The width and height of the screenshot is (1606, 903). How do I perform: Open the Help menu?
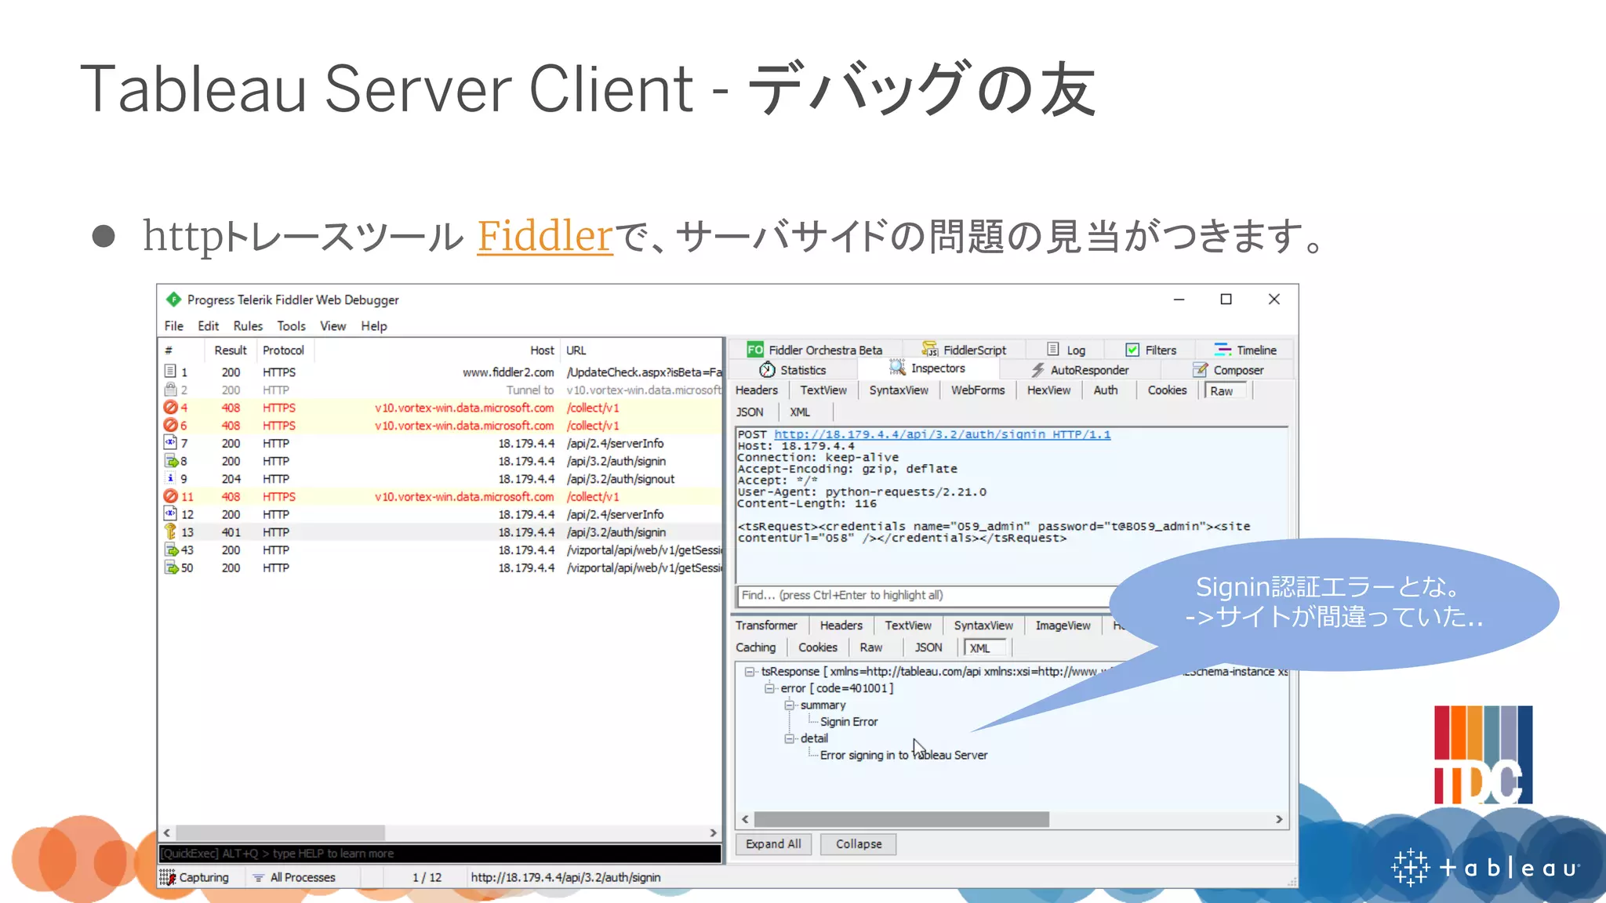click(x=374, y=326)
